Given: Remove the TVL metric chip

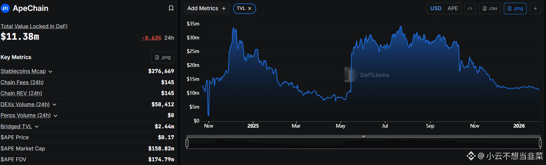Looking at the screenshot, I should (250, 8).
